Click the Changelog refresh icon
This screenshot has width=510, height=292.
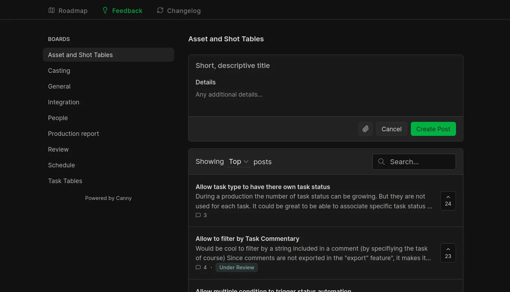pos(160,11)
